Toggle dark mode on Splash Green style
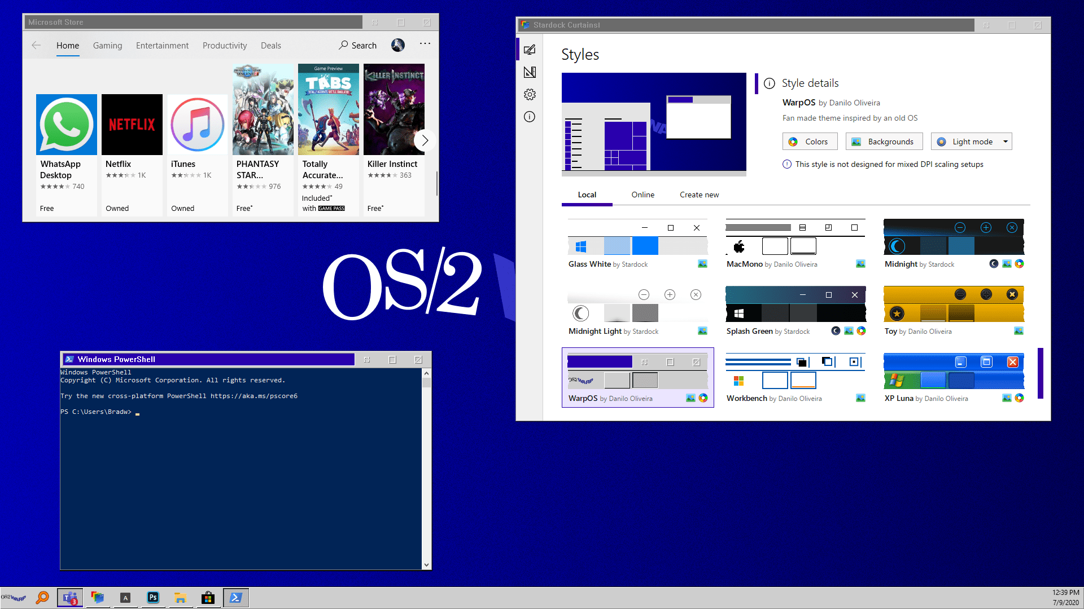Image resolution: width=1084 pixels, height=609 pixels. (836, 331)
